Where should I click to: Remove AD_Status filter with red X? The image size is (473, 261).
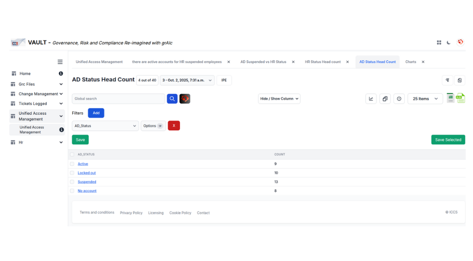174,125
